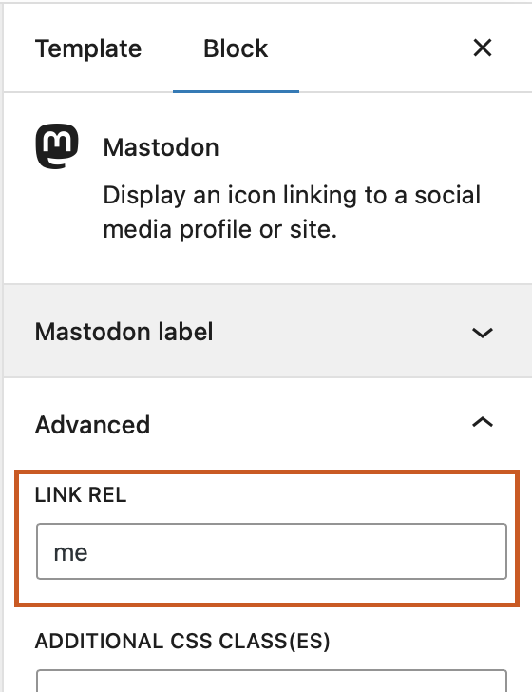Viewport: 532px width, 692px height.
Task: Open the Mastodon label panel heading
Action: coord(123,332)
